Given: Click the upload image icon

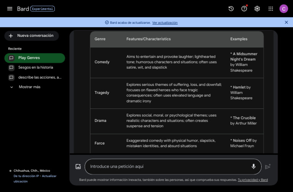Looking at the screenshot, I should click(78, 166).
